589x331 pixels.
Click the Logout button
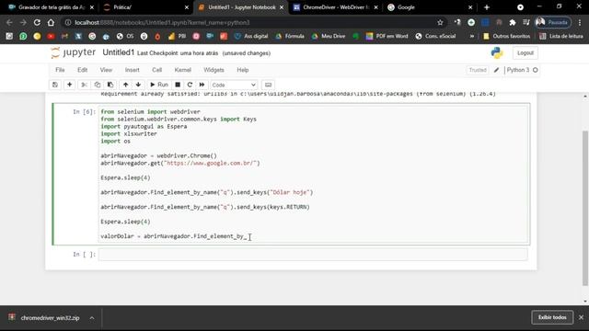pyautogui.click(x=525, y=53)
